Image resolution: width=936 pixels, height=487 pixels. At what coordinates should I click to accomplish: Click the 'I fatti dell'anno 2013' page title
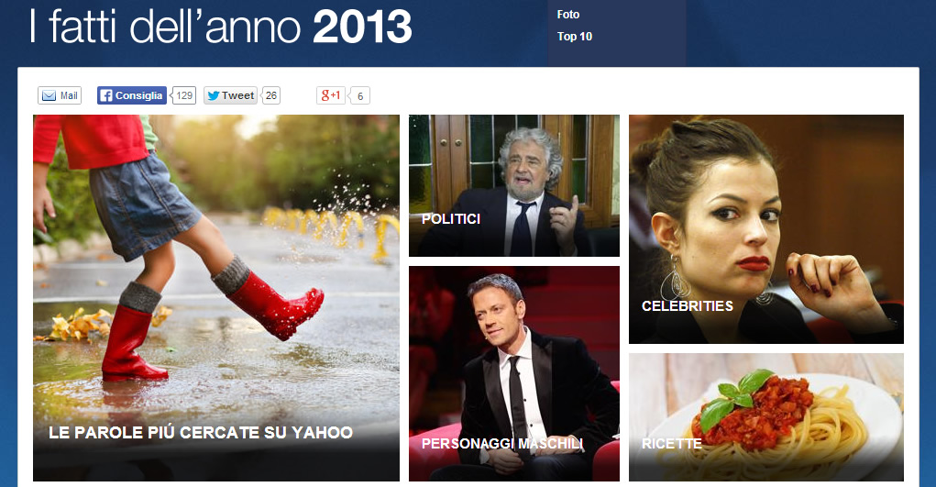220,27
